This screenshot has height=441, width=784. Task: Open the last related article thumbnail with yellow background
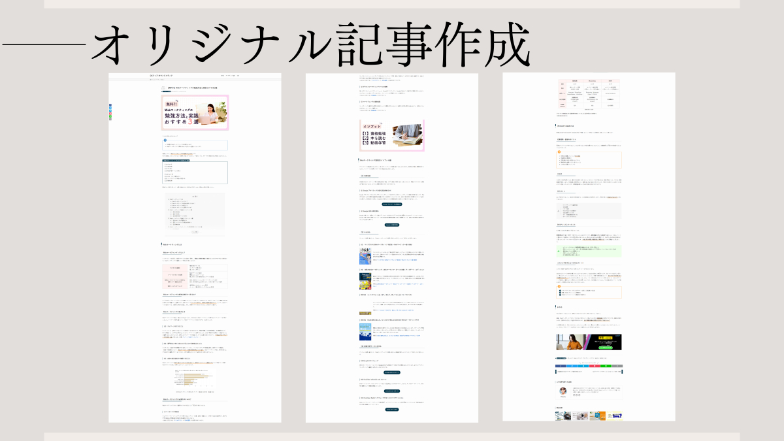615,416
